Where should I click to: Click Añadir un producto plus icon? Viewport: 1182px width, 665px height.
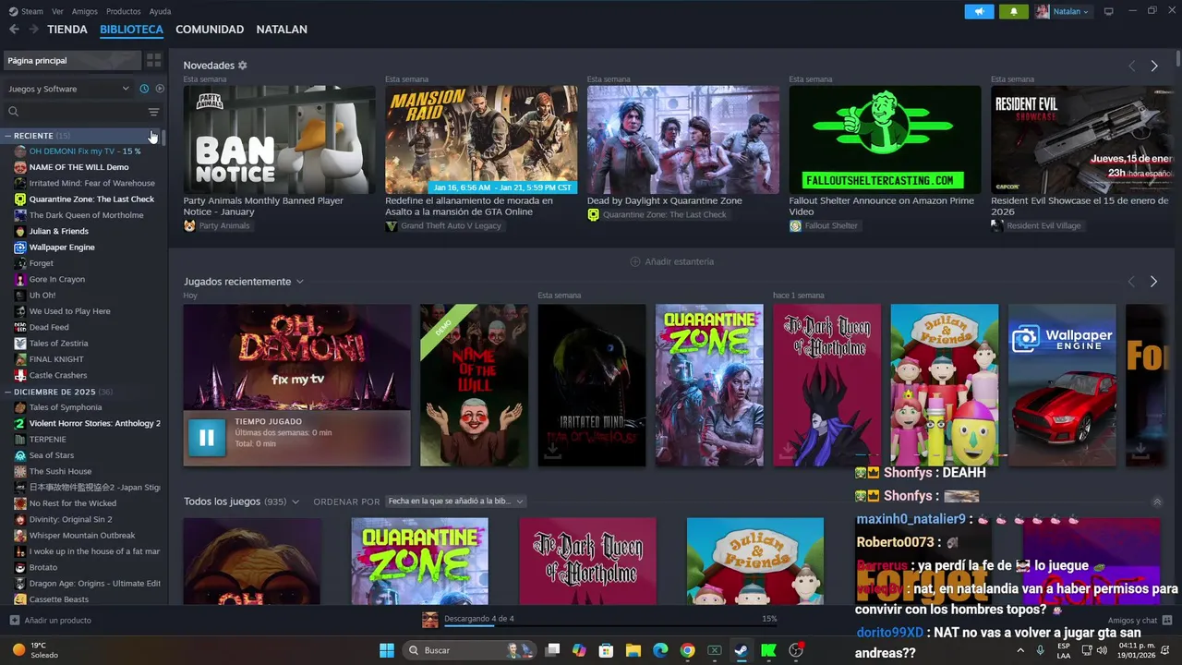(14, 620)
